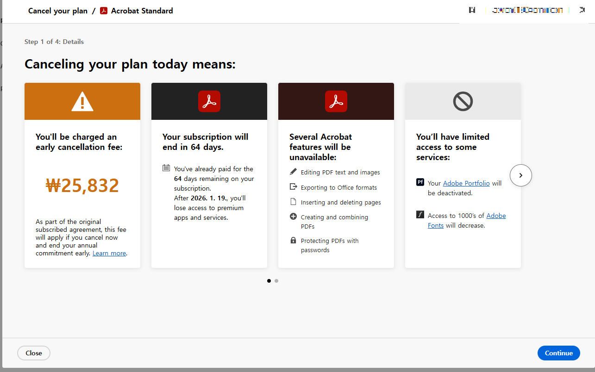This screenshot has width=595, height=372.
Task: Click the Editing PDF text and images text
Action: pos(340,172)
